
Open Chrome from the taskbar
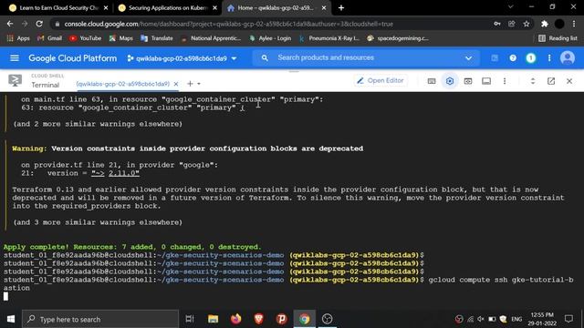304,319
